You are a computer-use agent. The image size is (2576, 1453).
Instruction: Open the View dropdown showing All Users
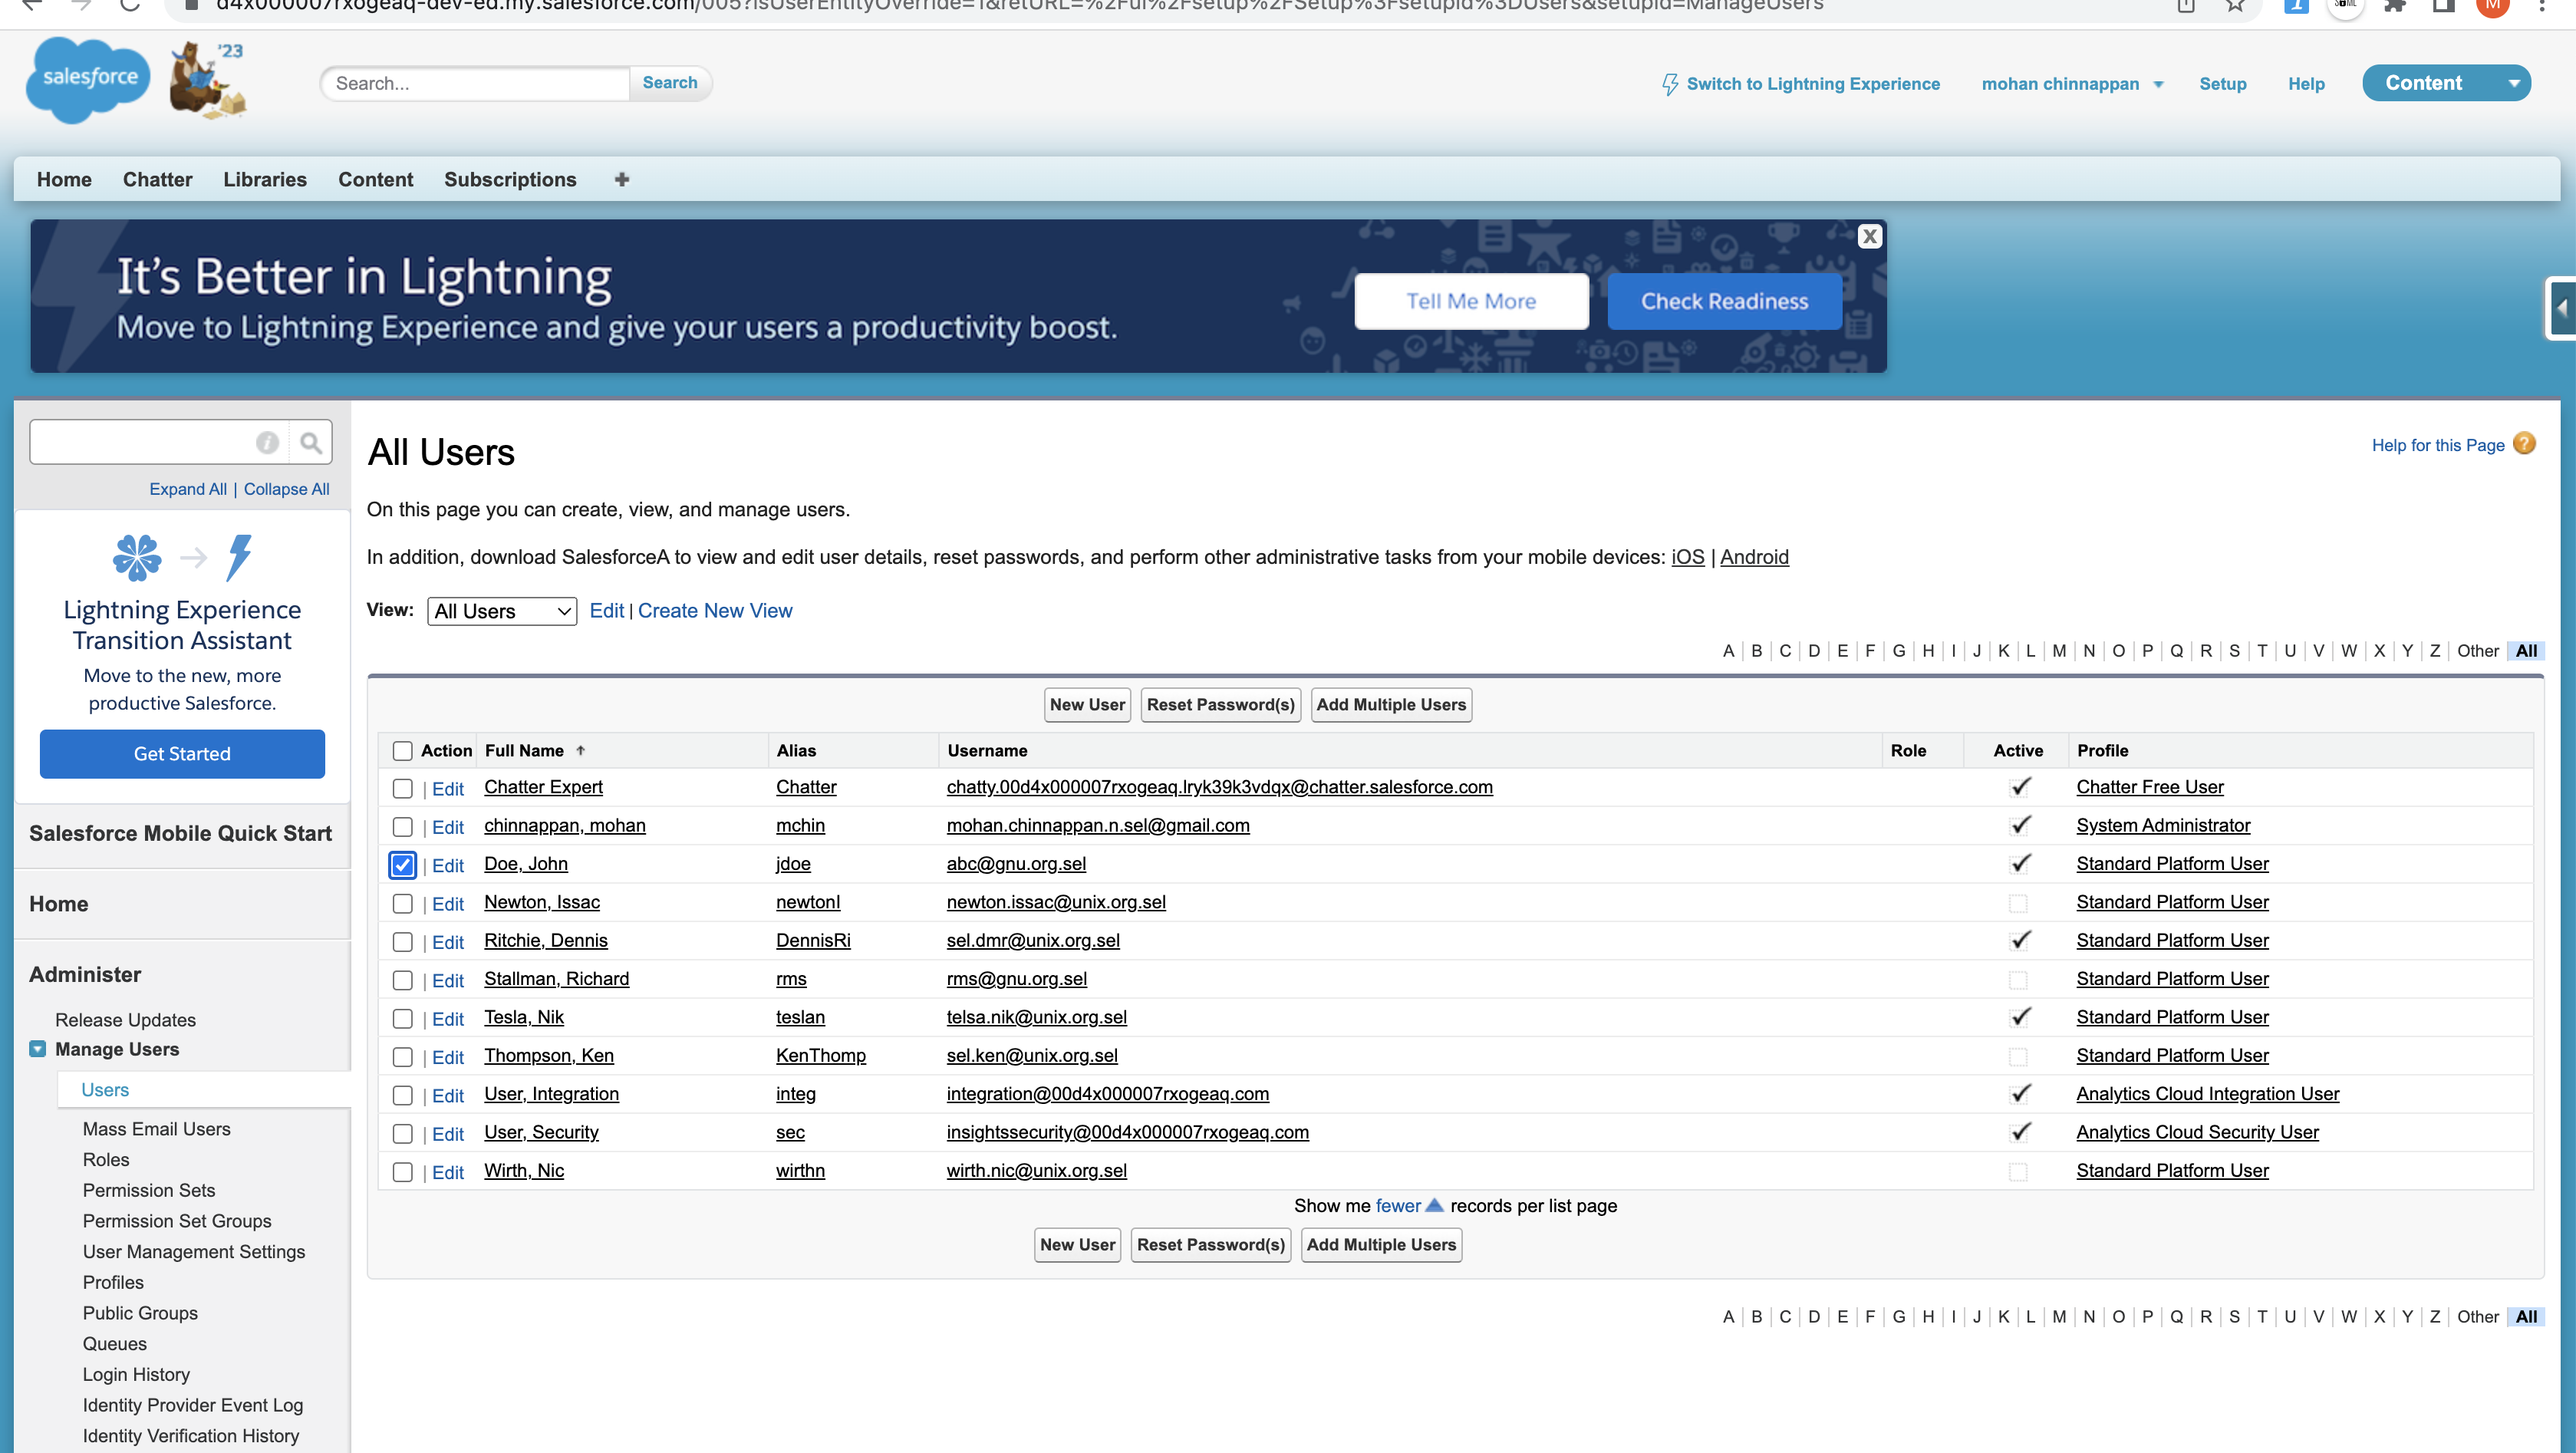point(502,611)
